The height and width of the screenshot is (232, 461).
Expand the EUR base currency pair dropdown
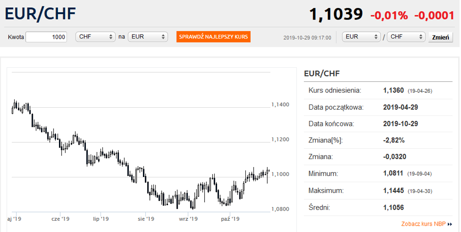click(x=361, y=37)
